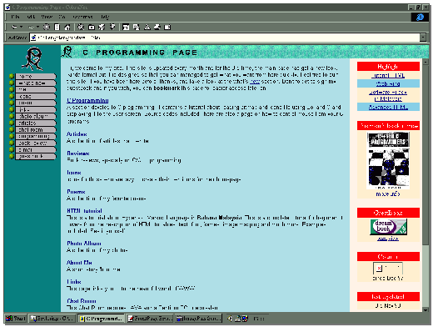
Task: Expand the Back button history dropdown arrow
Action: pos(21,28)
